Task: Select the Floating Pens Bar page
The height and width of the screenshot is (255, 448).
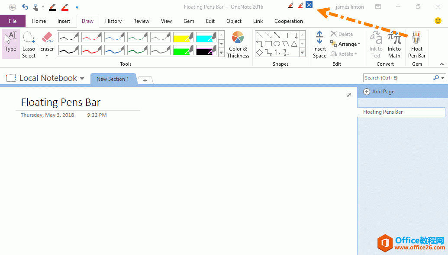Action: (x=383, y=112)
